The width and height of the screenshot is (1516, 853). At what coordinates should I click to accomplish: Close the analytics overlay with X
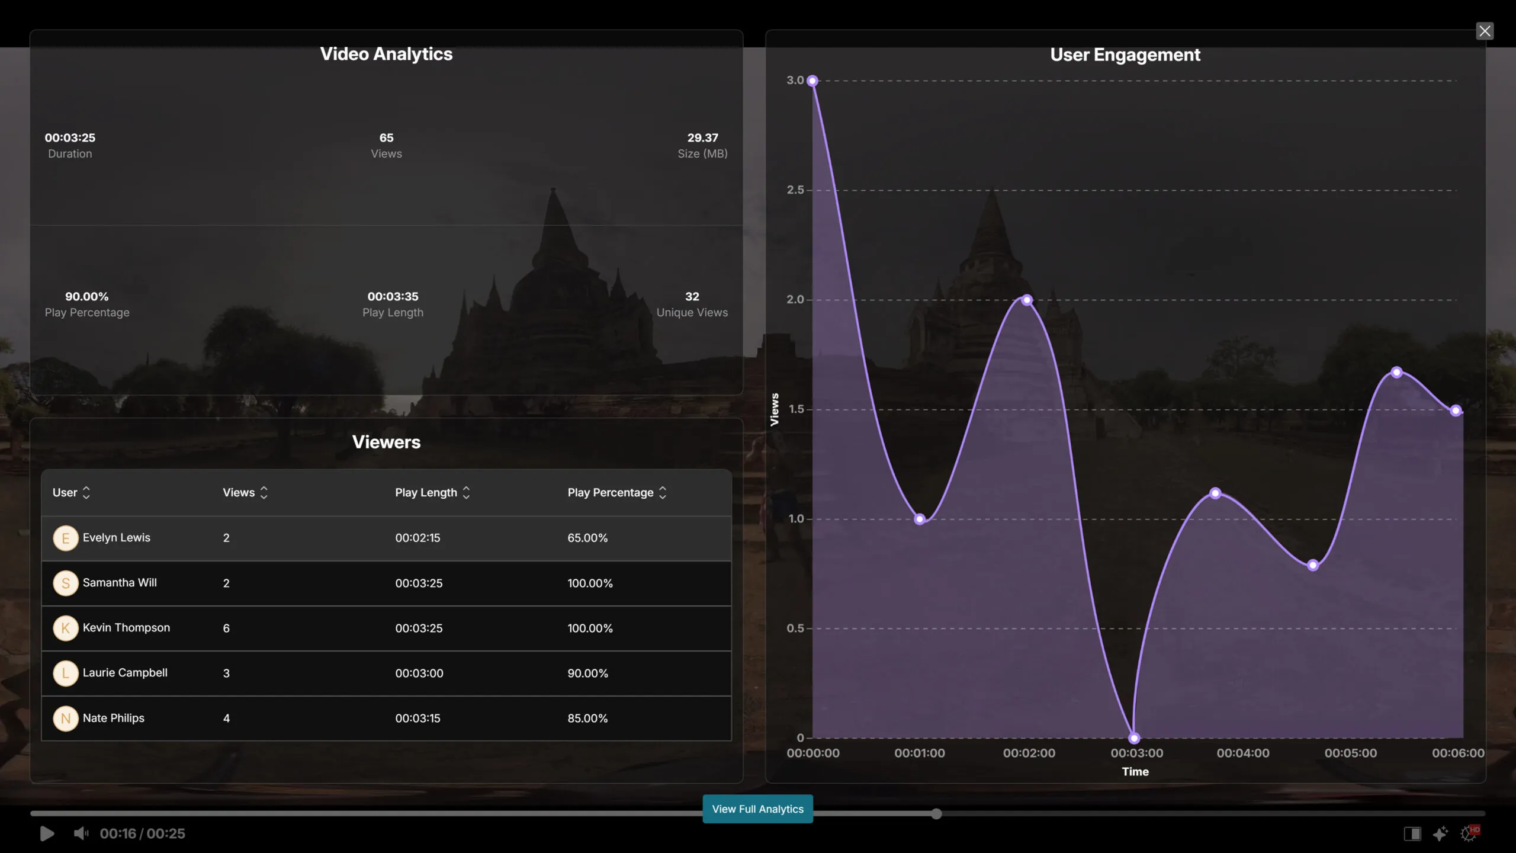[1484, 31]
